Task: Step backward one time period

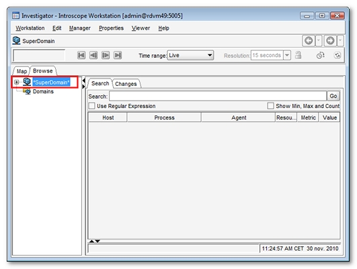Action: pyautogui.click(x=93, y=55)
